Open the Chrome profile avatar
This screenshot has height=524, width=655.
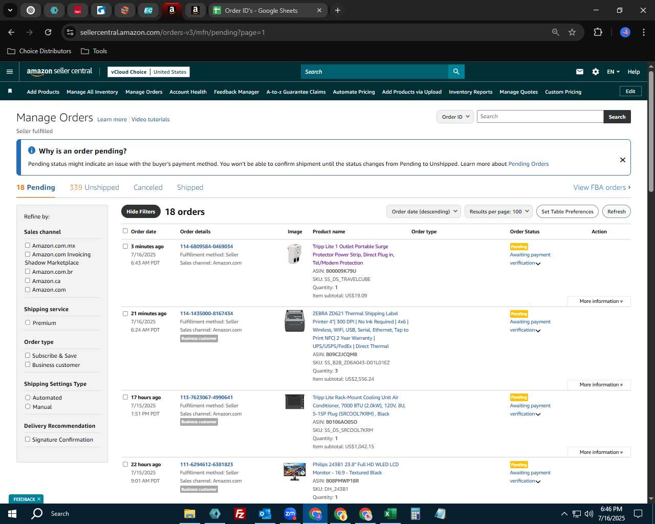625,32
